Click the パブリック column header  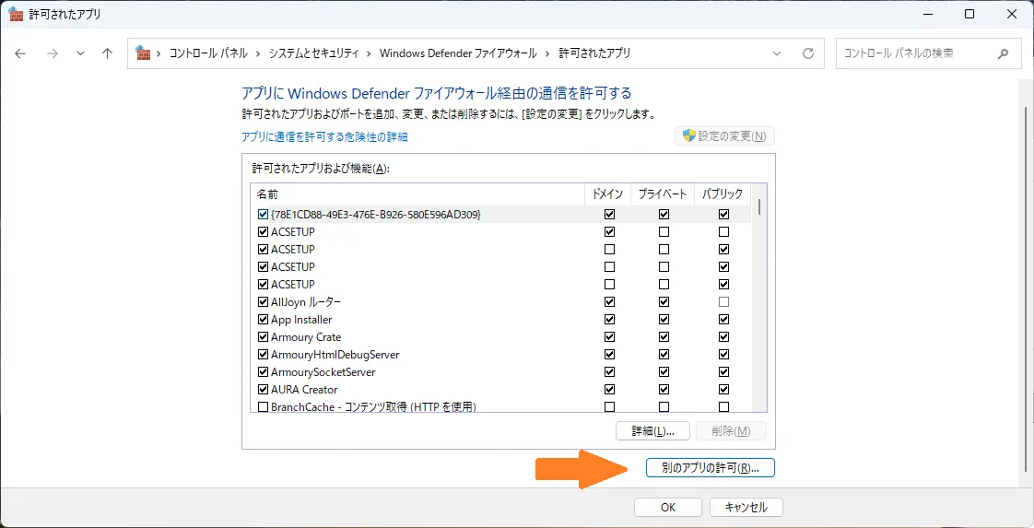pyautogui.click(x=723, y=194)
